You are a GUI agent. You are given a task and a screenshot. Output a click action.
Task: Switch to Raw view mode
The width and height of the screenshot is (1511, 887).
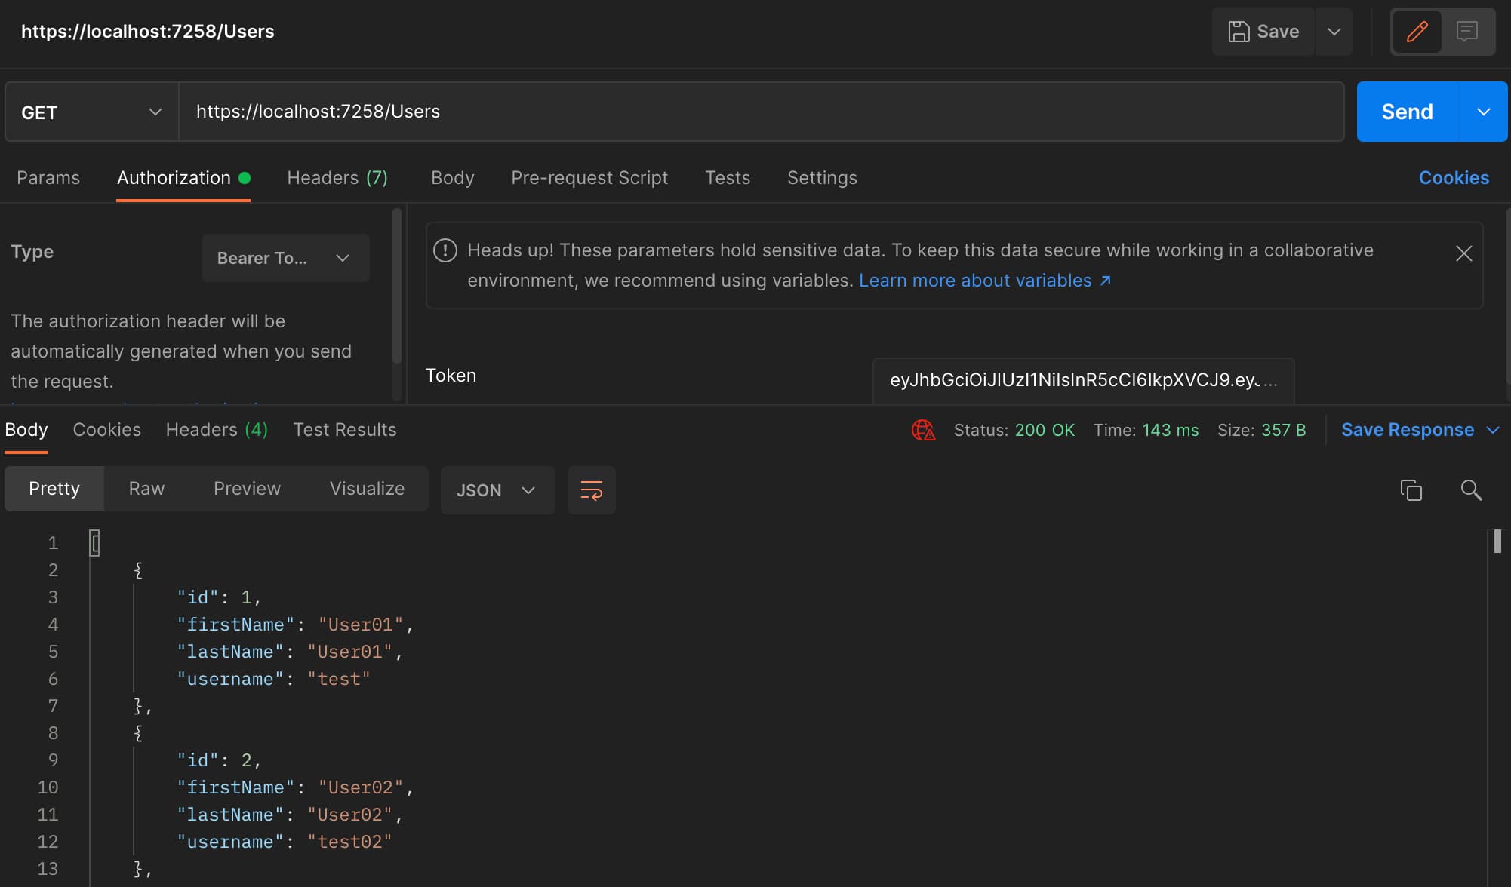click(146, 489)
